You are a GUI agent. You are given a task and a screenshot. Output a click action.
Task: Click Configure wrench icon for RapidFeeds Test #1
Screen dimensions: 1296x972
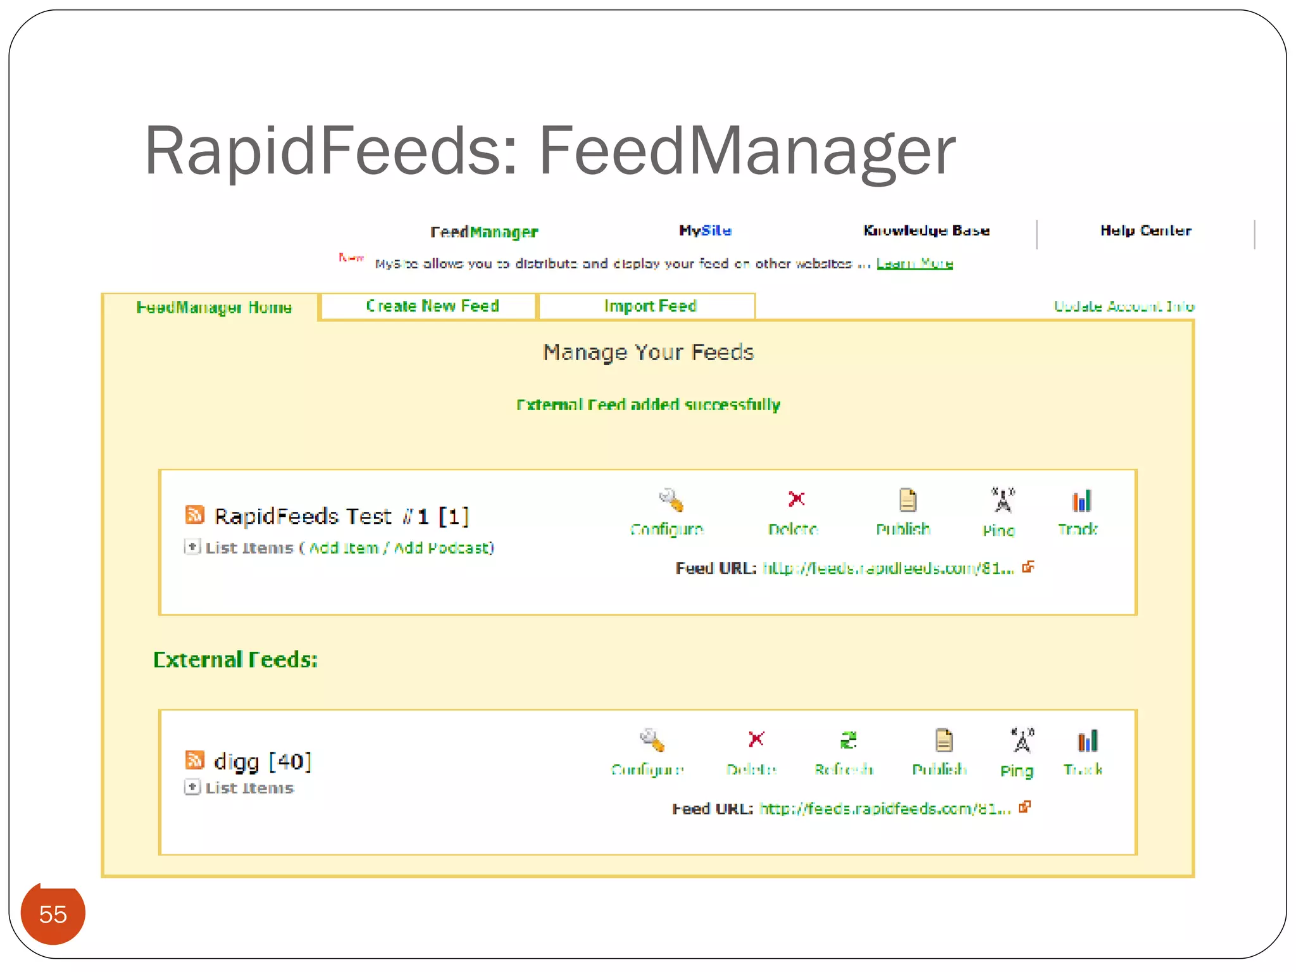tap(671, 500)
